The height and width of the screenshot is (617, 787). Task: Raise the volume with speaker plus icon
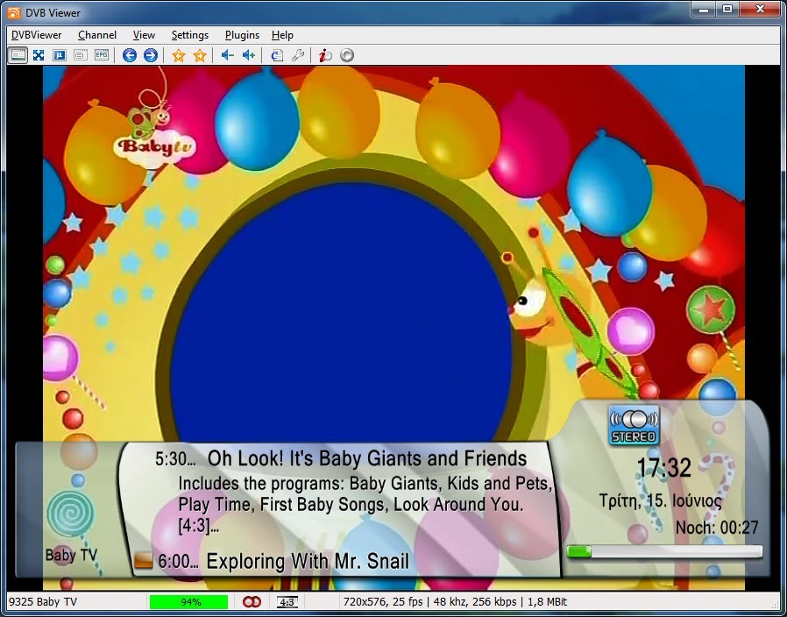(x=248, y=54)
